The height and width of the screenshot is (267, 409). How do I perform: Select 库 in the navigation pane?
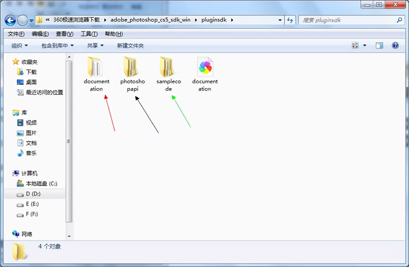point(20,113)
